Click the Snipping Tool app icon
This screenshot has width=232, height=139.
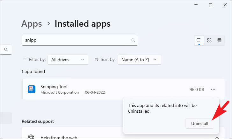point(32,89)
